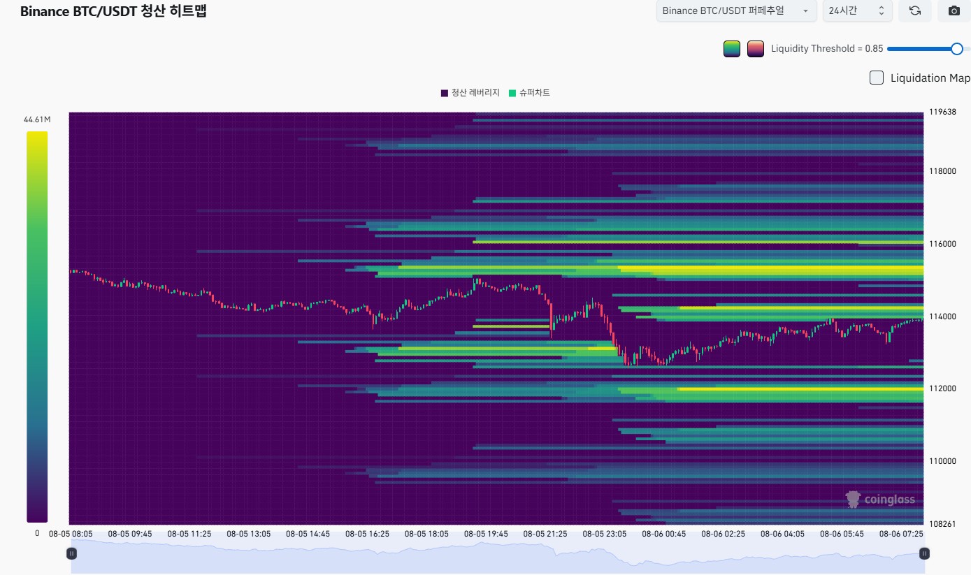Click the 08-06 02:25 time axis label
The image size is (971, 575).
(724, 534)
